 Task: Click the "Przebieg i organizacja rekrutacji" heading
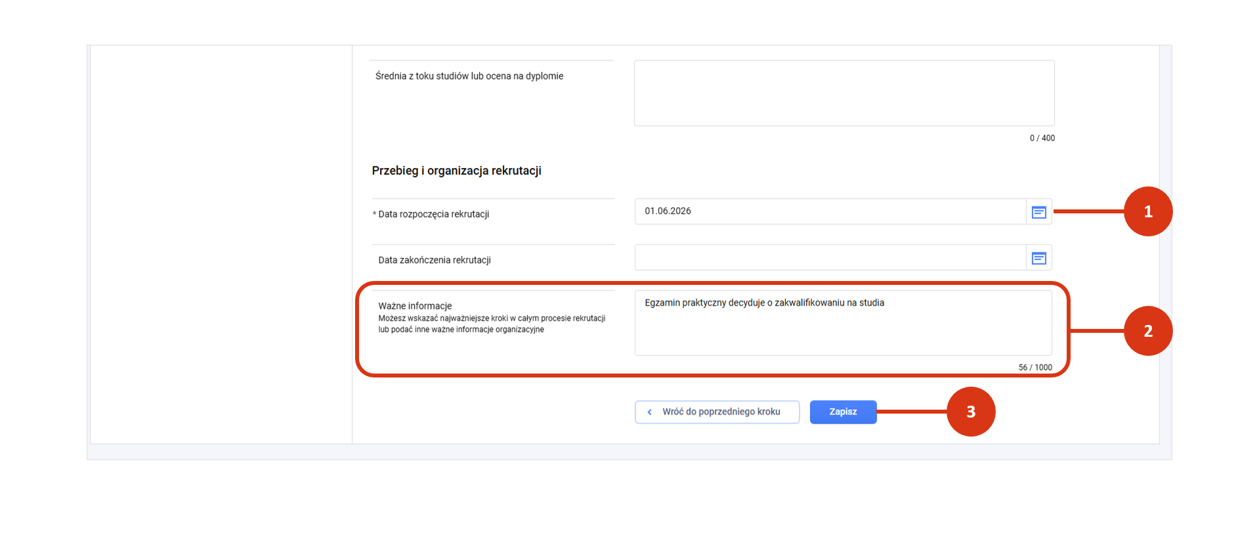[456, 171]
